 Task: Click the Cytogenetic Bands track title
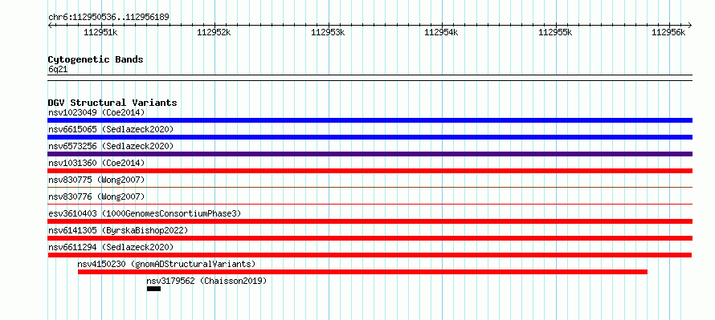pos(96,59)
